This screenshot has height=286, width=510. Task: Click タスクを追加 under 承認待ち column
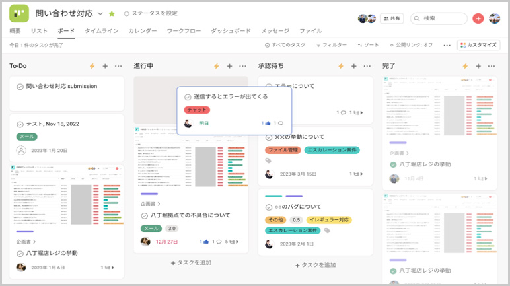(315, 265)
